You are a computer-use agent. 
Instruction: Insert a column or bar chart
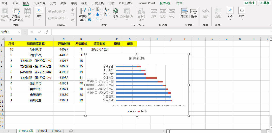tap(91, 9)
